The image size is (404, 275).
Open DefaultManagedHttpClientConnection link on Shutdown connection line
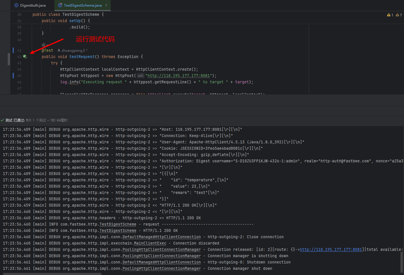click(x=162, y=262)
